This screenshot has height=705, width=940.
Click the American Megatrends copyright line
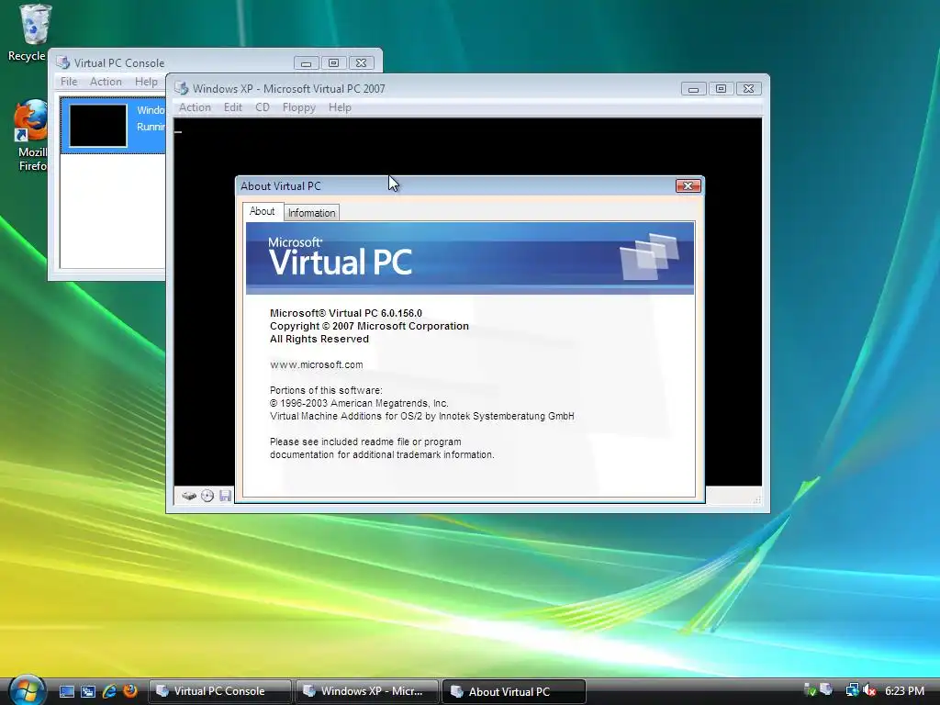coord(359,404)
